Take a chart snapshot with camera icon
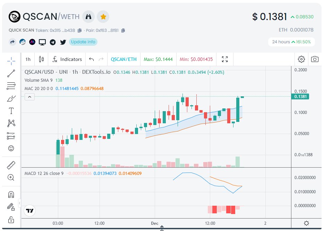324x231 pixels. click(315, 60)
